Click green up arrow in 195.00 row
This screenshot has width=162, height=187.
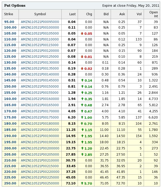(82, 142)
